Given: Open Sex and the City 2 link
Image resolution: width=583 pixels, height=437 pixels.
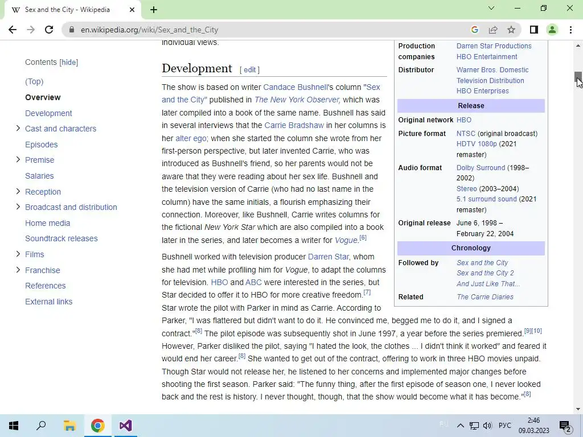Looking at the screenshot, I should pos(485,273).
